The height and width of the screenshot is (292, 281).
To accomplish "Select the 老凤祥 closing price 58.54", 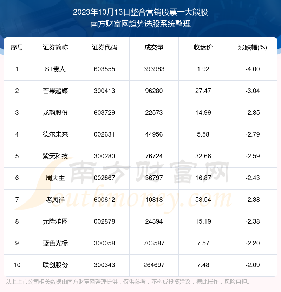I will click(x=203, y=200).
